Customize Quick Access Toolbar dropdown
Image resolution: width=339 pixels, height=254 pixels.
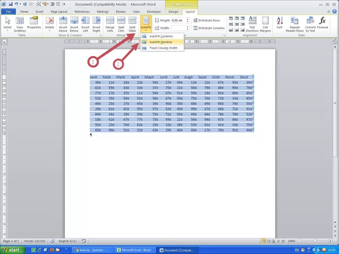(x=64, y=4)
